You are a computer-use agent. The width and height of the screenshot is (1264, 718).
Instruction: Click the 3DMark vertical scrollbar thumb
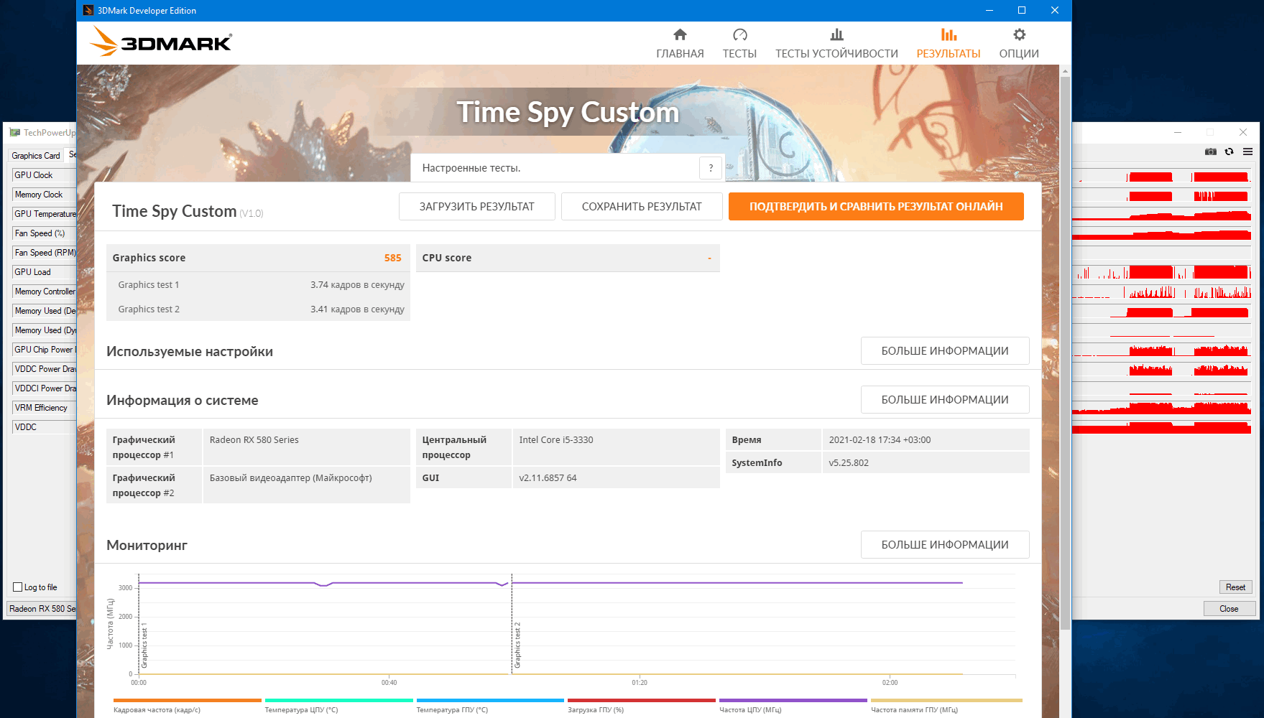tap(1065, 352)
